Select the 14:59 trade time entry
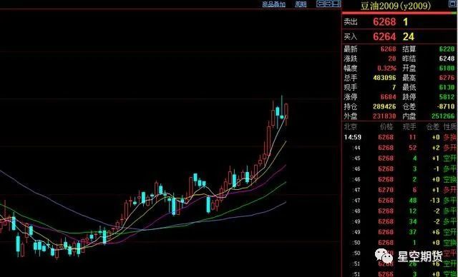 click(x=353, y=137)
